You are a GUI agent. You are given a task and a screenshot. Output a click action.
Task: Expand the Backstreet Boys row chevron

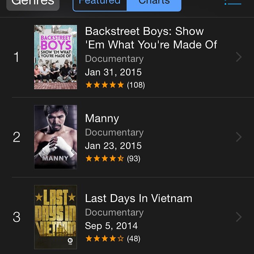tap(239, 57)
